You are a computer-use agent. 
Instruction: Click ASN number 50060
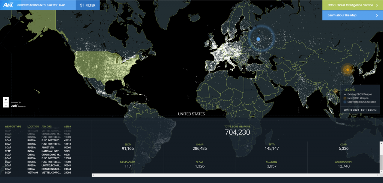67,148
